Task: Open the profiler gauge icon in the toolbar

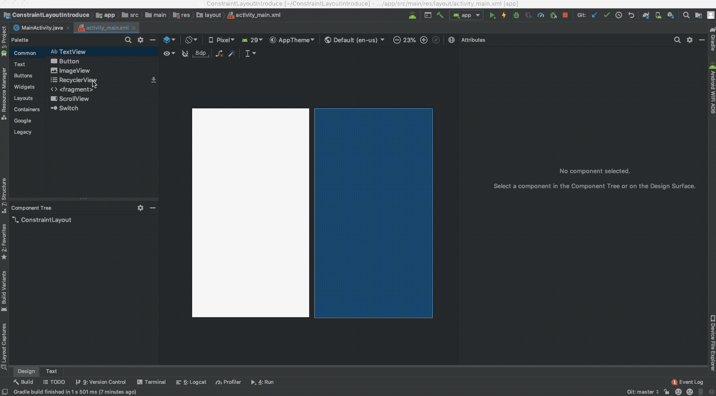Action: (541, 15)
